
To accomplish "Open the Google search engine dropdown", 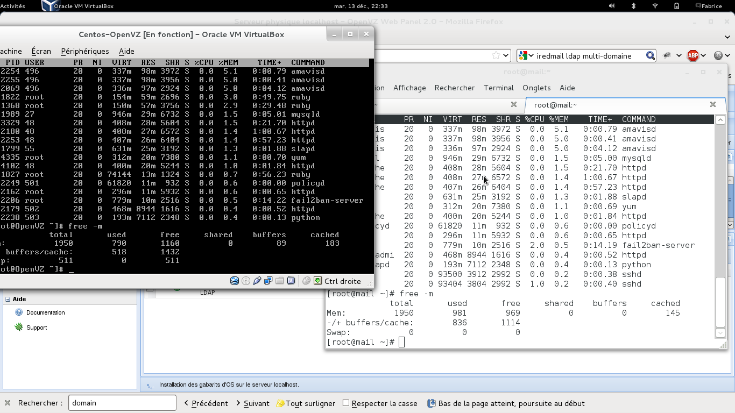I will (x=526, y=55).
